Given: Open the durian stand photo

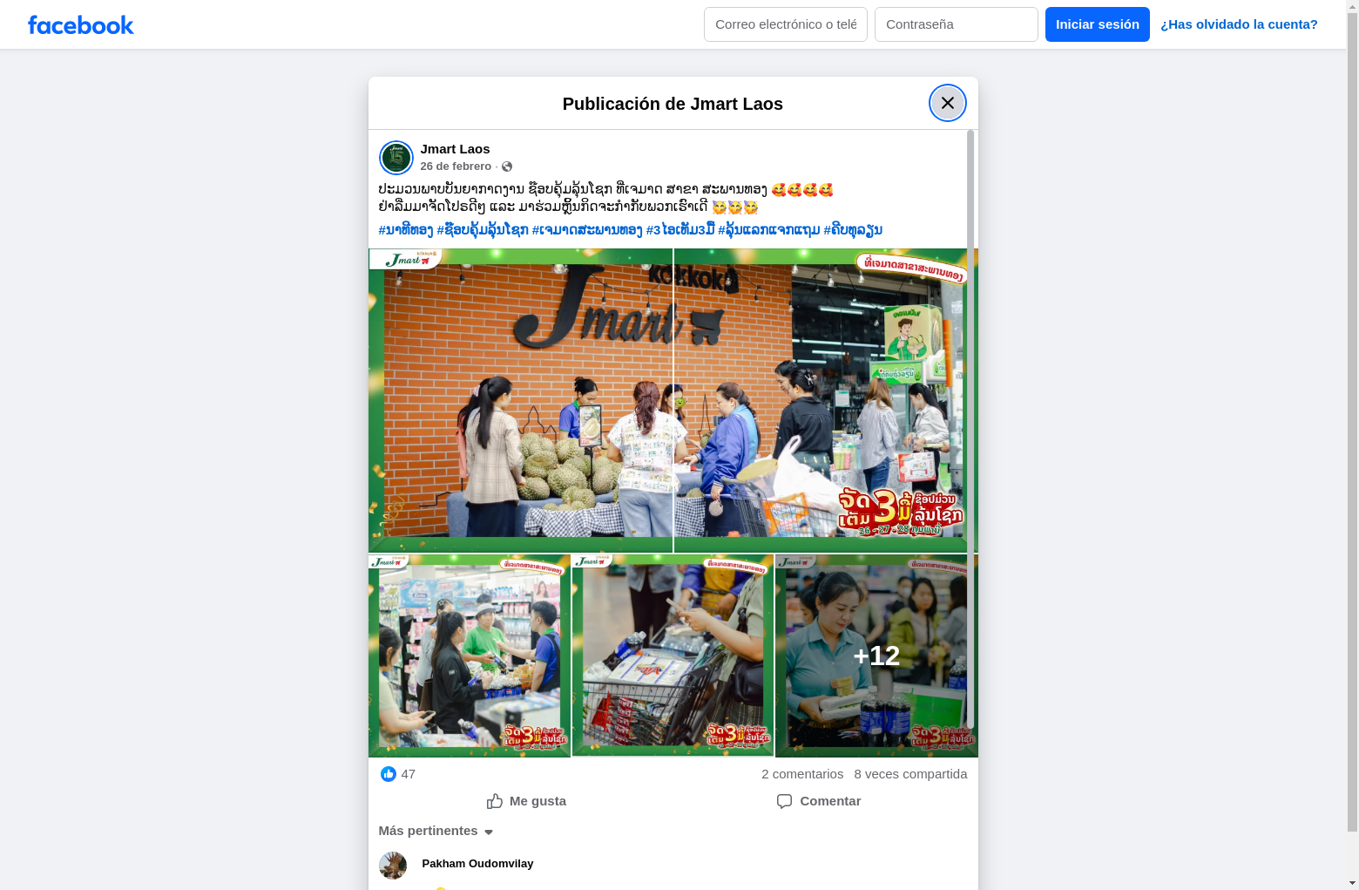Looking at the screenshot, I should [x=520, y=400].
